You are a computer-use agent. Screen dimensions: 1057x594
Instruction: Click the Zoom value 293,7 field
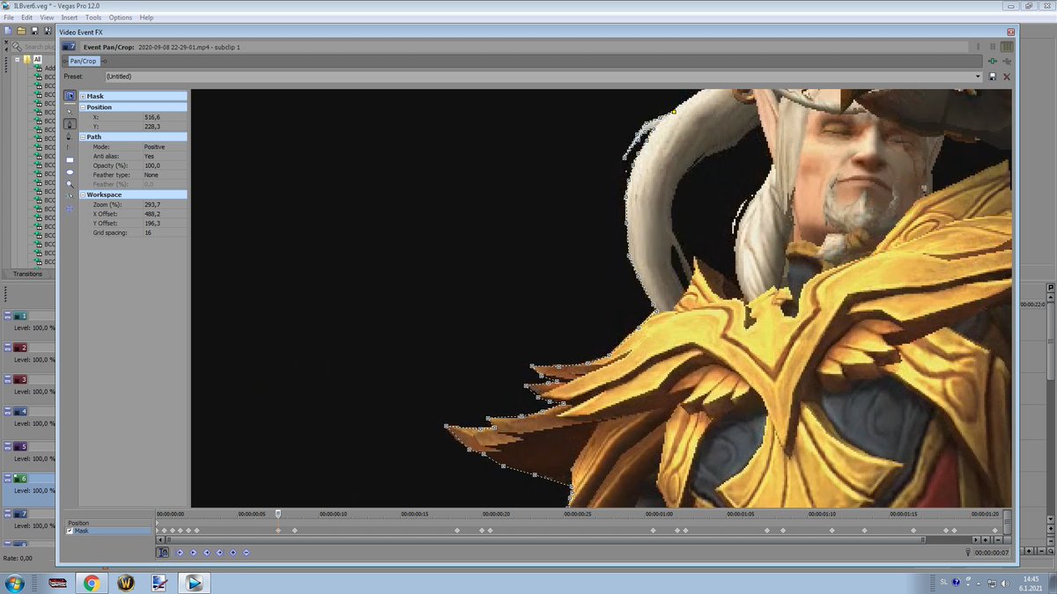coord(164,204)
